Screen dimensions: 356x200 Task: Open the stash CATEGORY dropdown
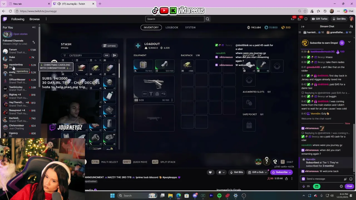click(81, 55)
